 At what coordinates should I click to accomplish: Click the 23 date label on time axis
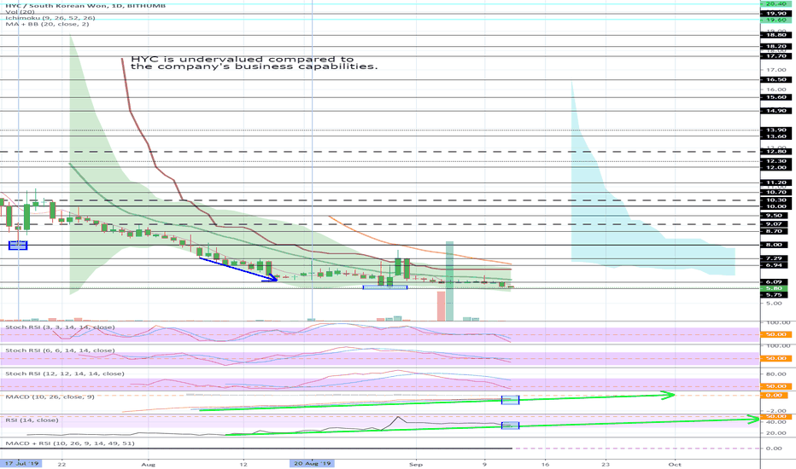pyautogui.click(x=606, y=464)
